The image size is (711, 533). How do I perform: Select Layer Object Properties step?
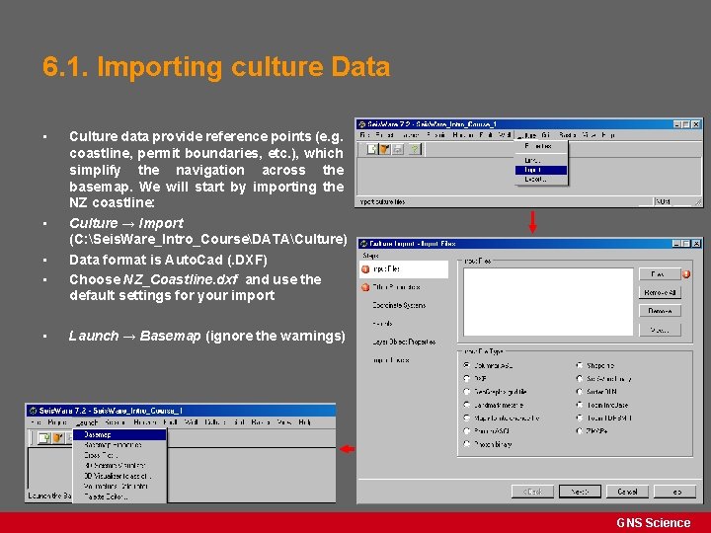click(404, 342)
